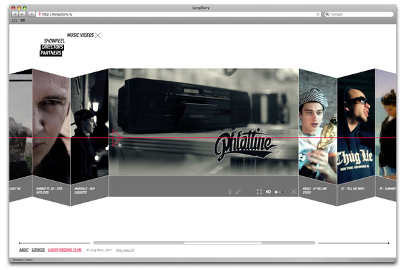Click the ST - Tell Me Who? caption
Viewport: 405px width, 270px height.
pos(352,188)
